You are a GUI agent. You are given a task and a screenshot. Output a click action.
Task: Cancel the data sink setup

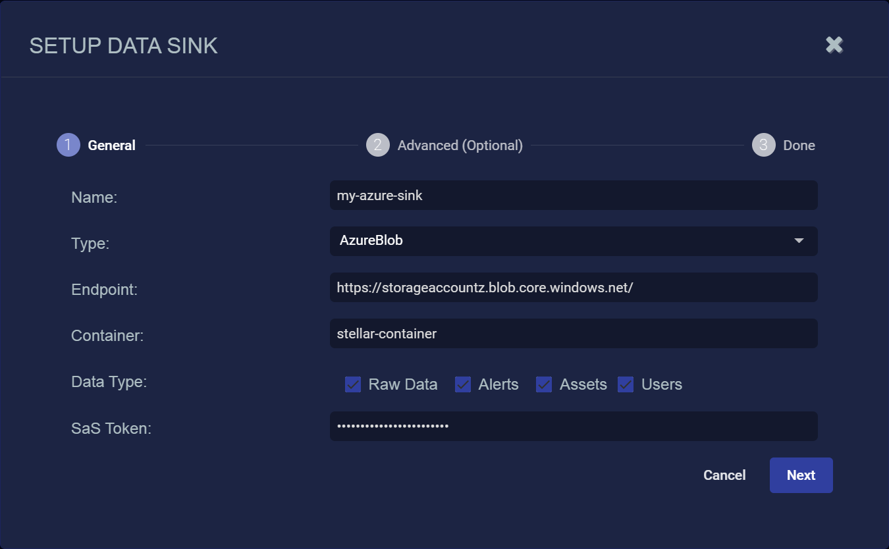(x=724, y=475)
